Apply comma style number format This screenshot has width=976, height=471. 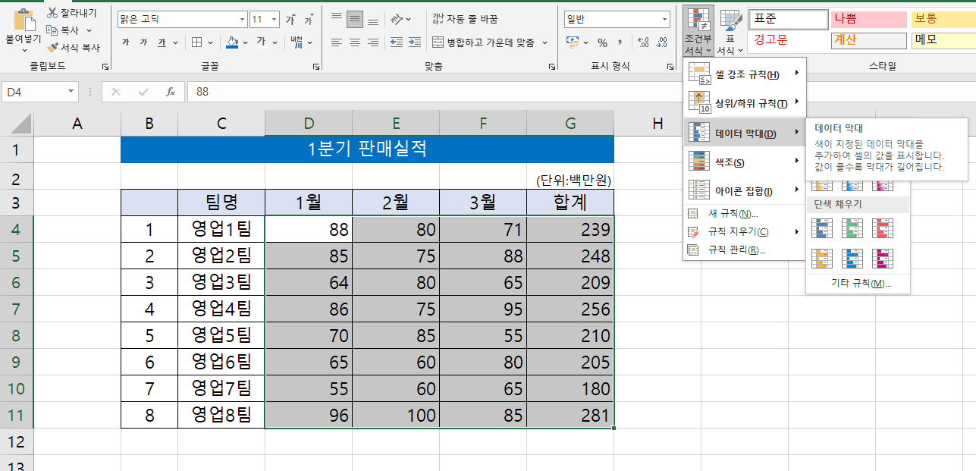(x=620, y=42)
